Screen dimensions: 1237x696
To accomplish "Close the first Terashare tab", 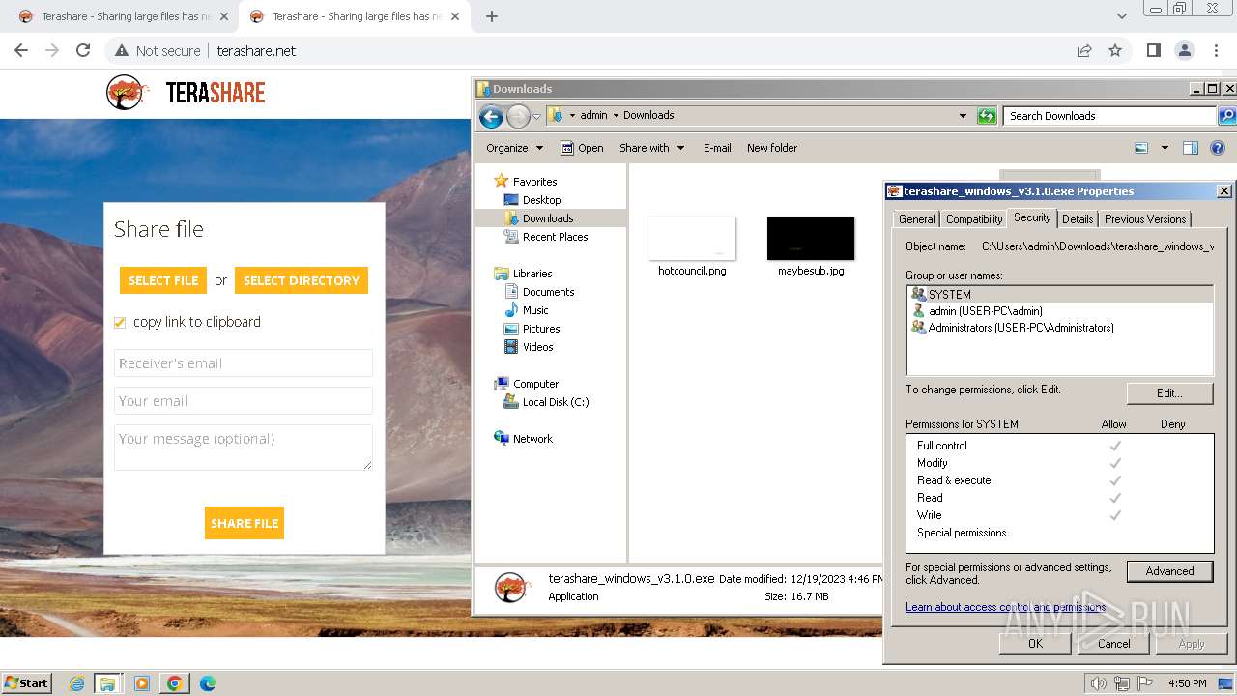I will pyautogui.click(x=224, y=16).
